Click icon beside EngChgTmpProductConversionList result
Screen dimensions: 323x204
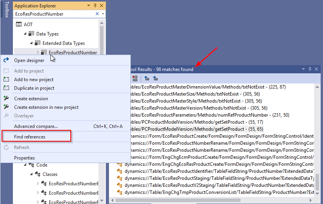click(x=120, y=192)
